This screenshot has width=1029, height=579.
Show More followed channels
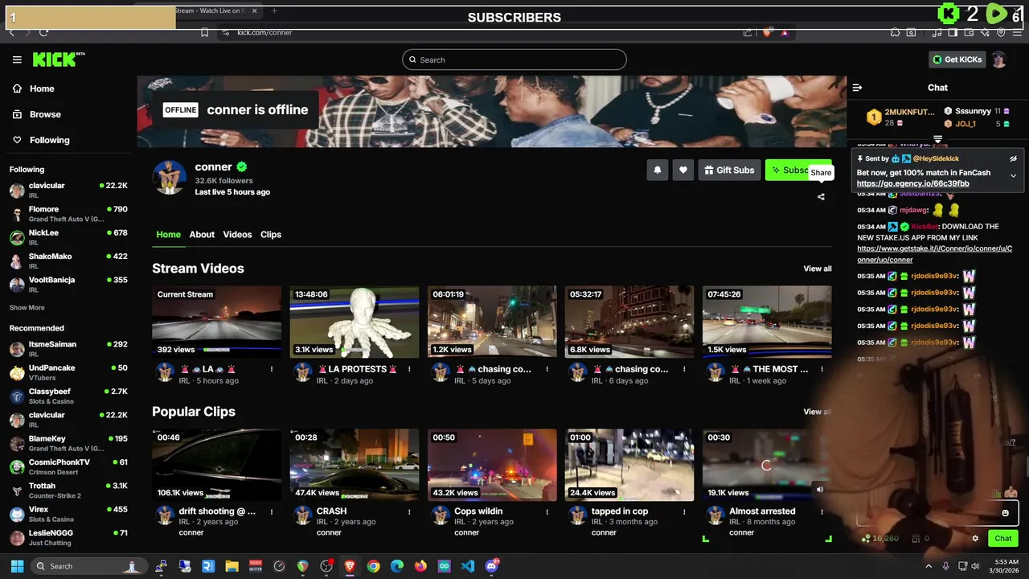27,307
